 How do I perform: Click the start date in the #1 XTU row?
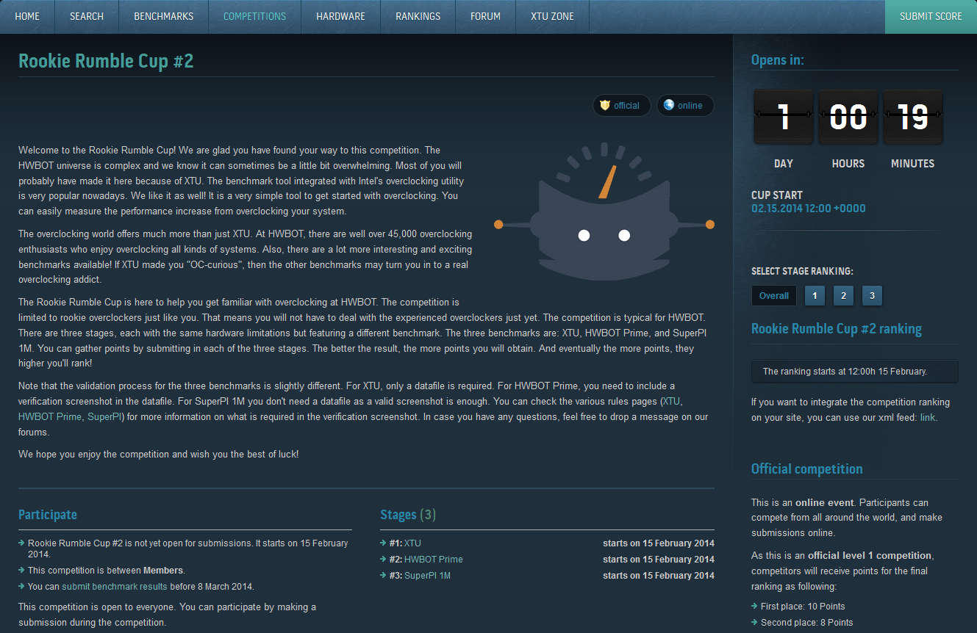click(659, 543)
